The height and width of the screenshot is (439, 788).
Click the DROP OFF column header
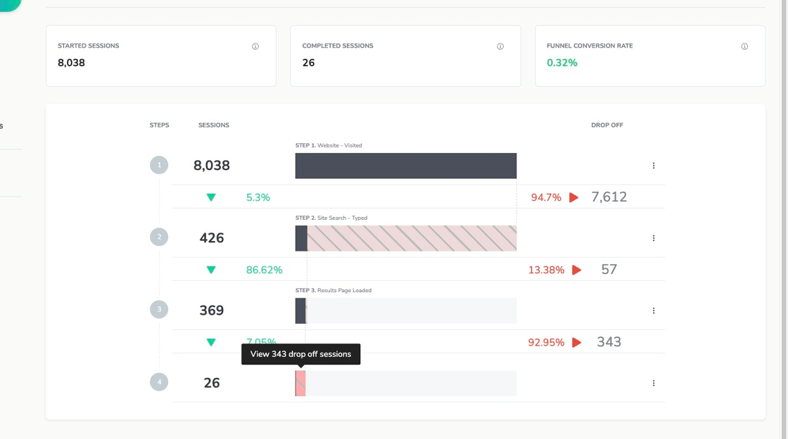[606, 125]
